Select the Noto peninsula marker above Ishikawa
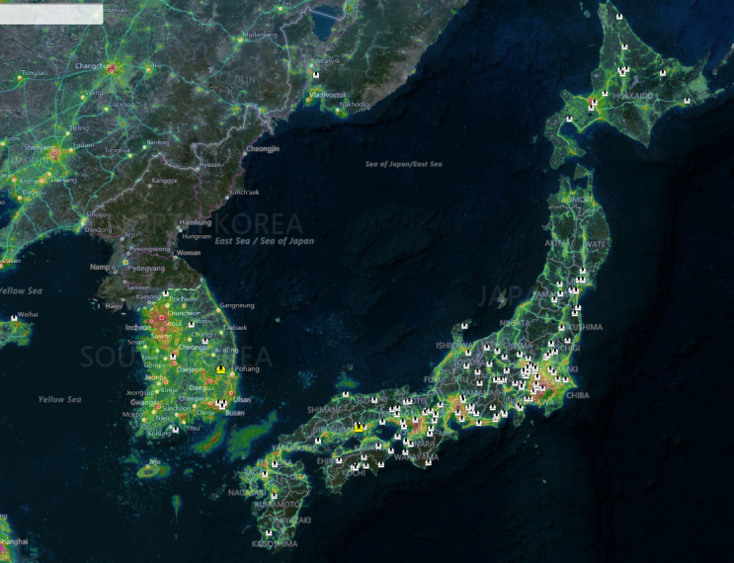Screen dimensions: 734x563 point(465,325)
